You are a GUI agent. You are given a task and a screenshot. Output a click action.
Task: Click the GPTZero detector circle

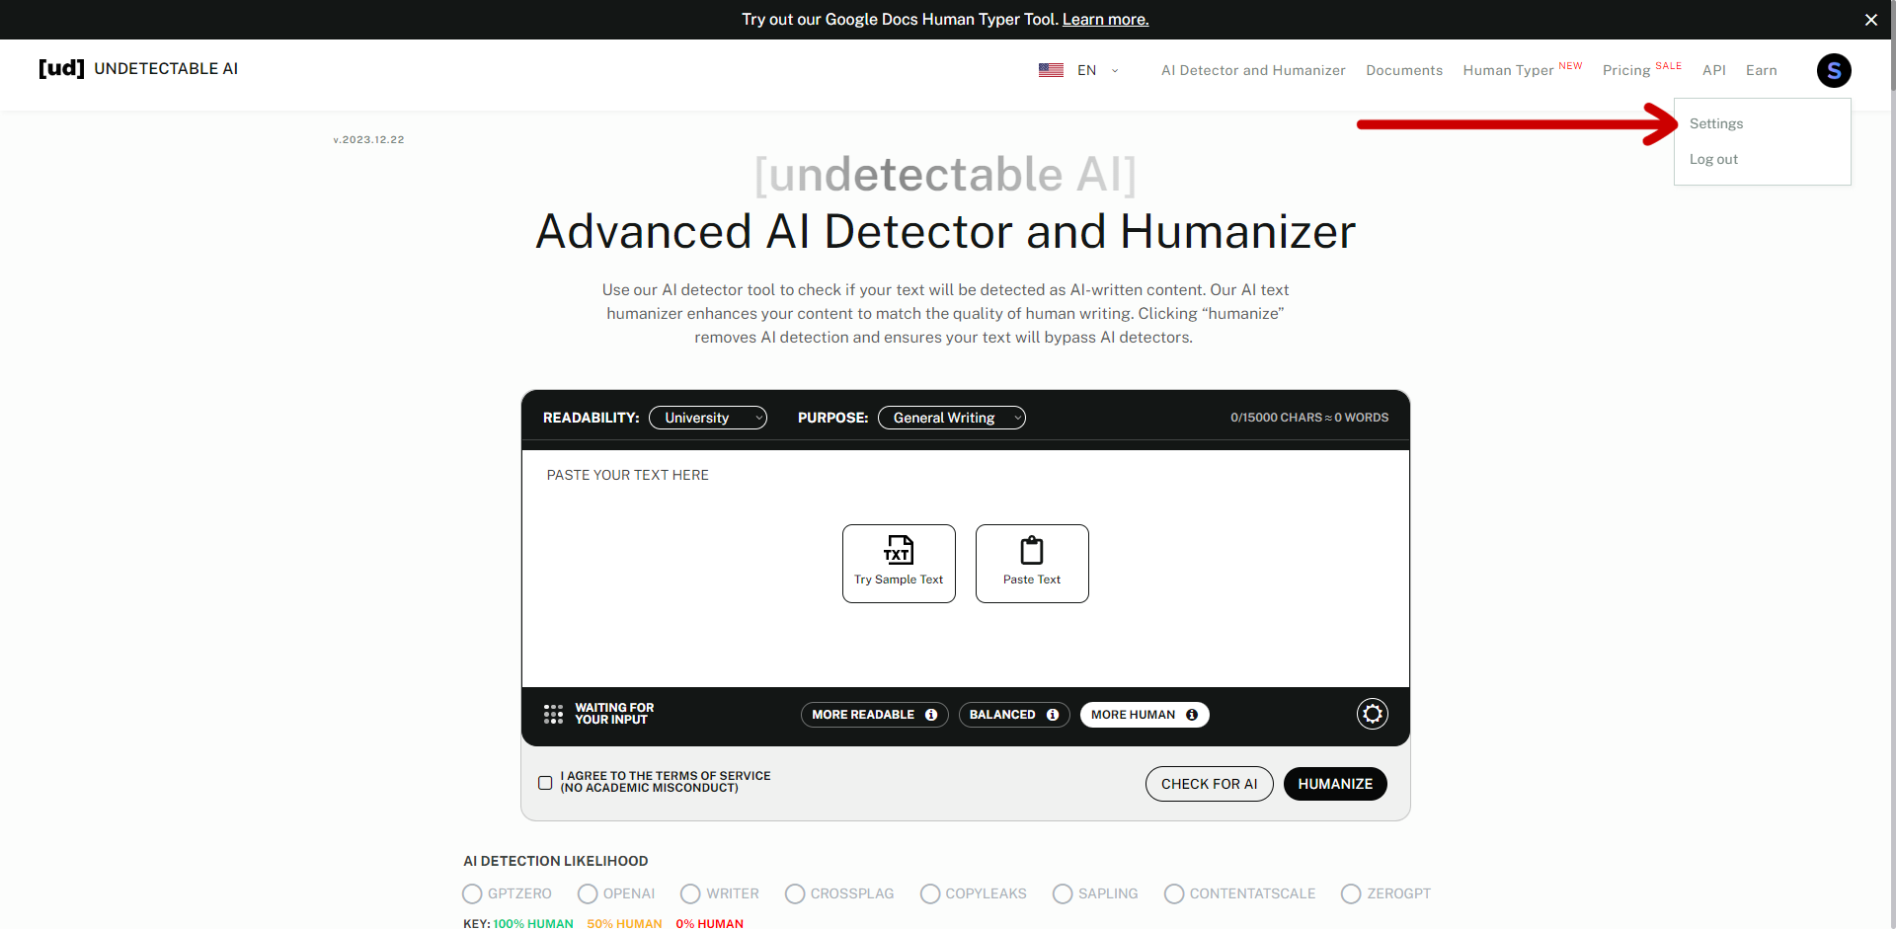472,893
